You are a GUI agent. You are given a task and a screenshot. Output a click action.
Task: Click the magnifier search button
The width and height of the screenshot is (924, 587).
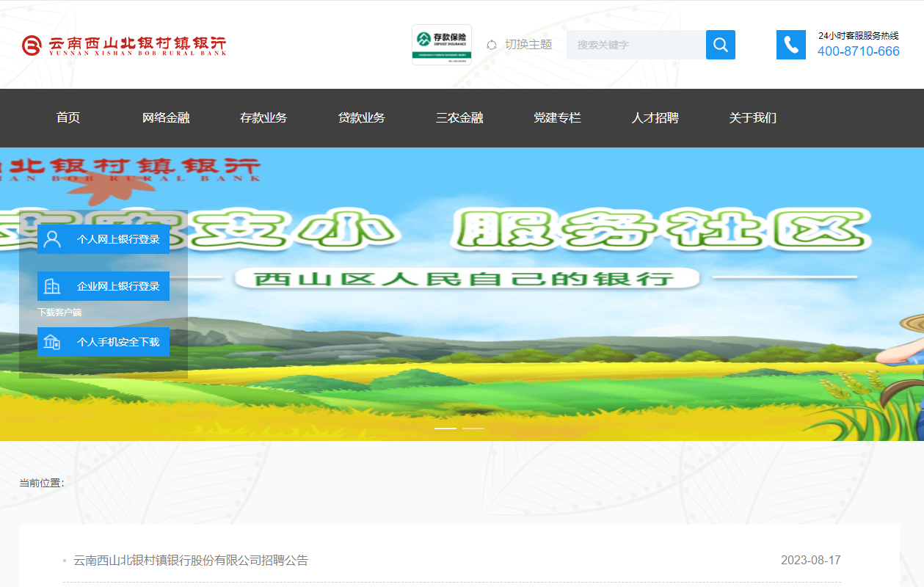tap(720, 45)
